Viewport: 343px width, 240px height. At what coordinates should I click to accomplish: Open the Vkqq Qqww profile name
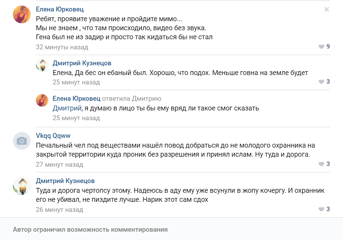[53, 136]
